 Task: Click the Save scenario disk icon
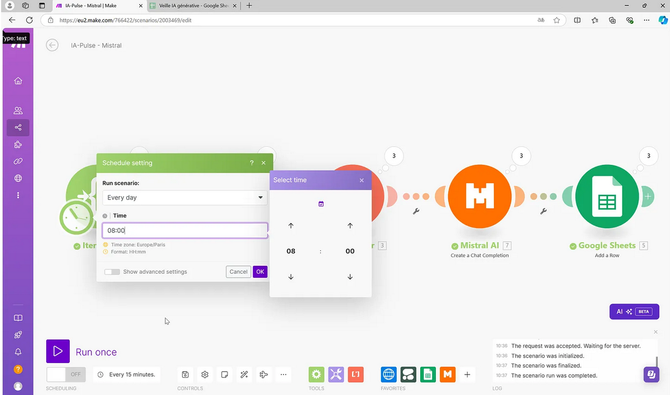[185, 374]
